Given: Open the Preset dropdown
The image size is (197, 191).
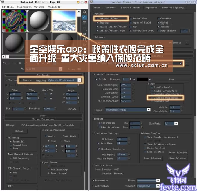Looking at the screenshot, I should [x=158, y=181].
